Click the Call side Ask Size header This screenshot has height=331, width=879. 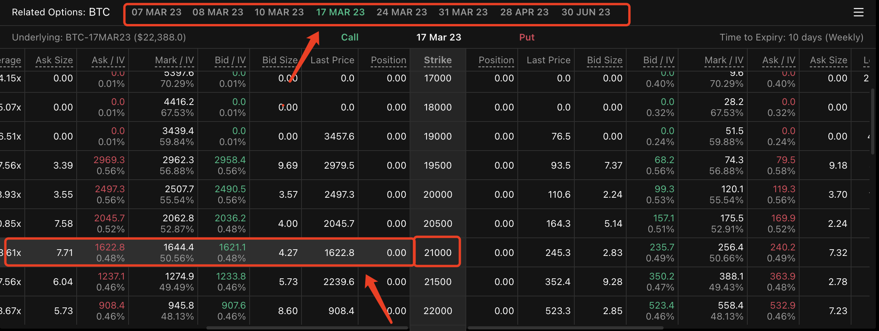click(x=54, y=60)
